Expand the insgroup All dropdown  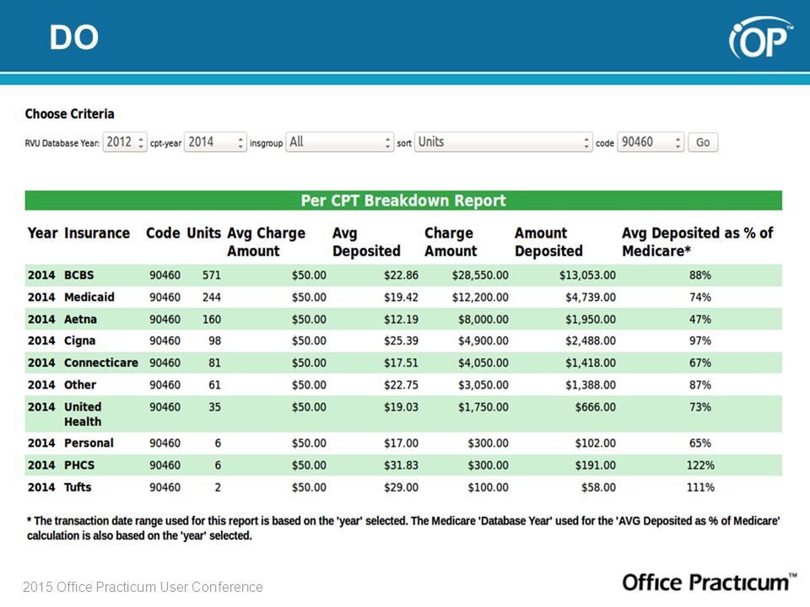tap(340, 142)
